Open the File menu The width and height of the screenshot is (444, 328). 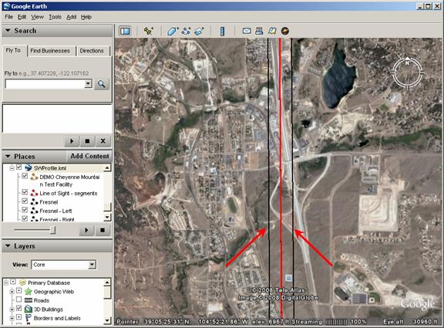click(8, 17)
